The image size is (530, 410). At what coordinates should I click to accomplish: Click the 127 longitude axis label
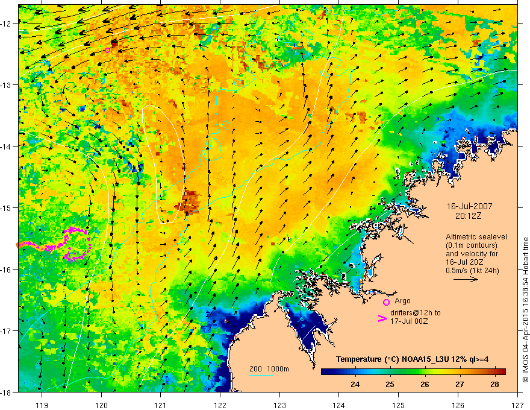coord(517,405)
